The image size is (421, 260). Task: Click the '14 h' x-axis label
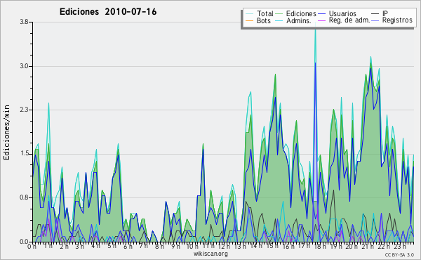coord(256,246)
